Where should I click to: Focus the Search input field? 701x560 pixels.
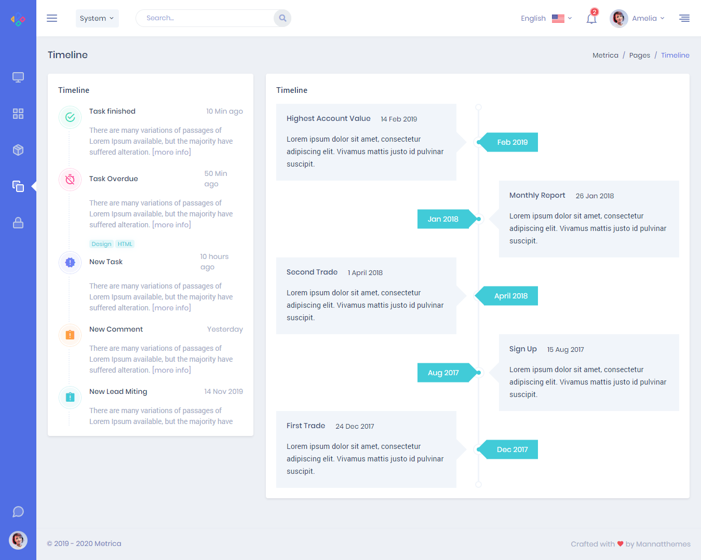click(205, 18)
